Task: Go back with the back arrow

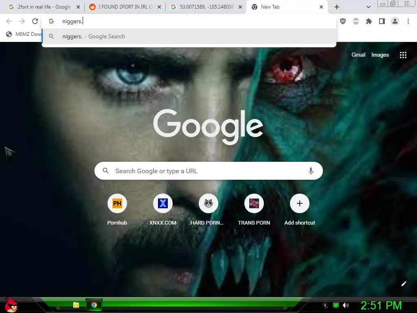Action: coord(9,21)
